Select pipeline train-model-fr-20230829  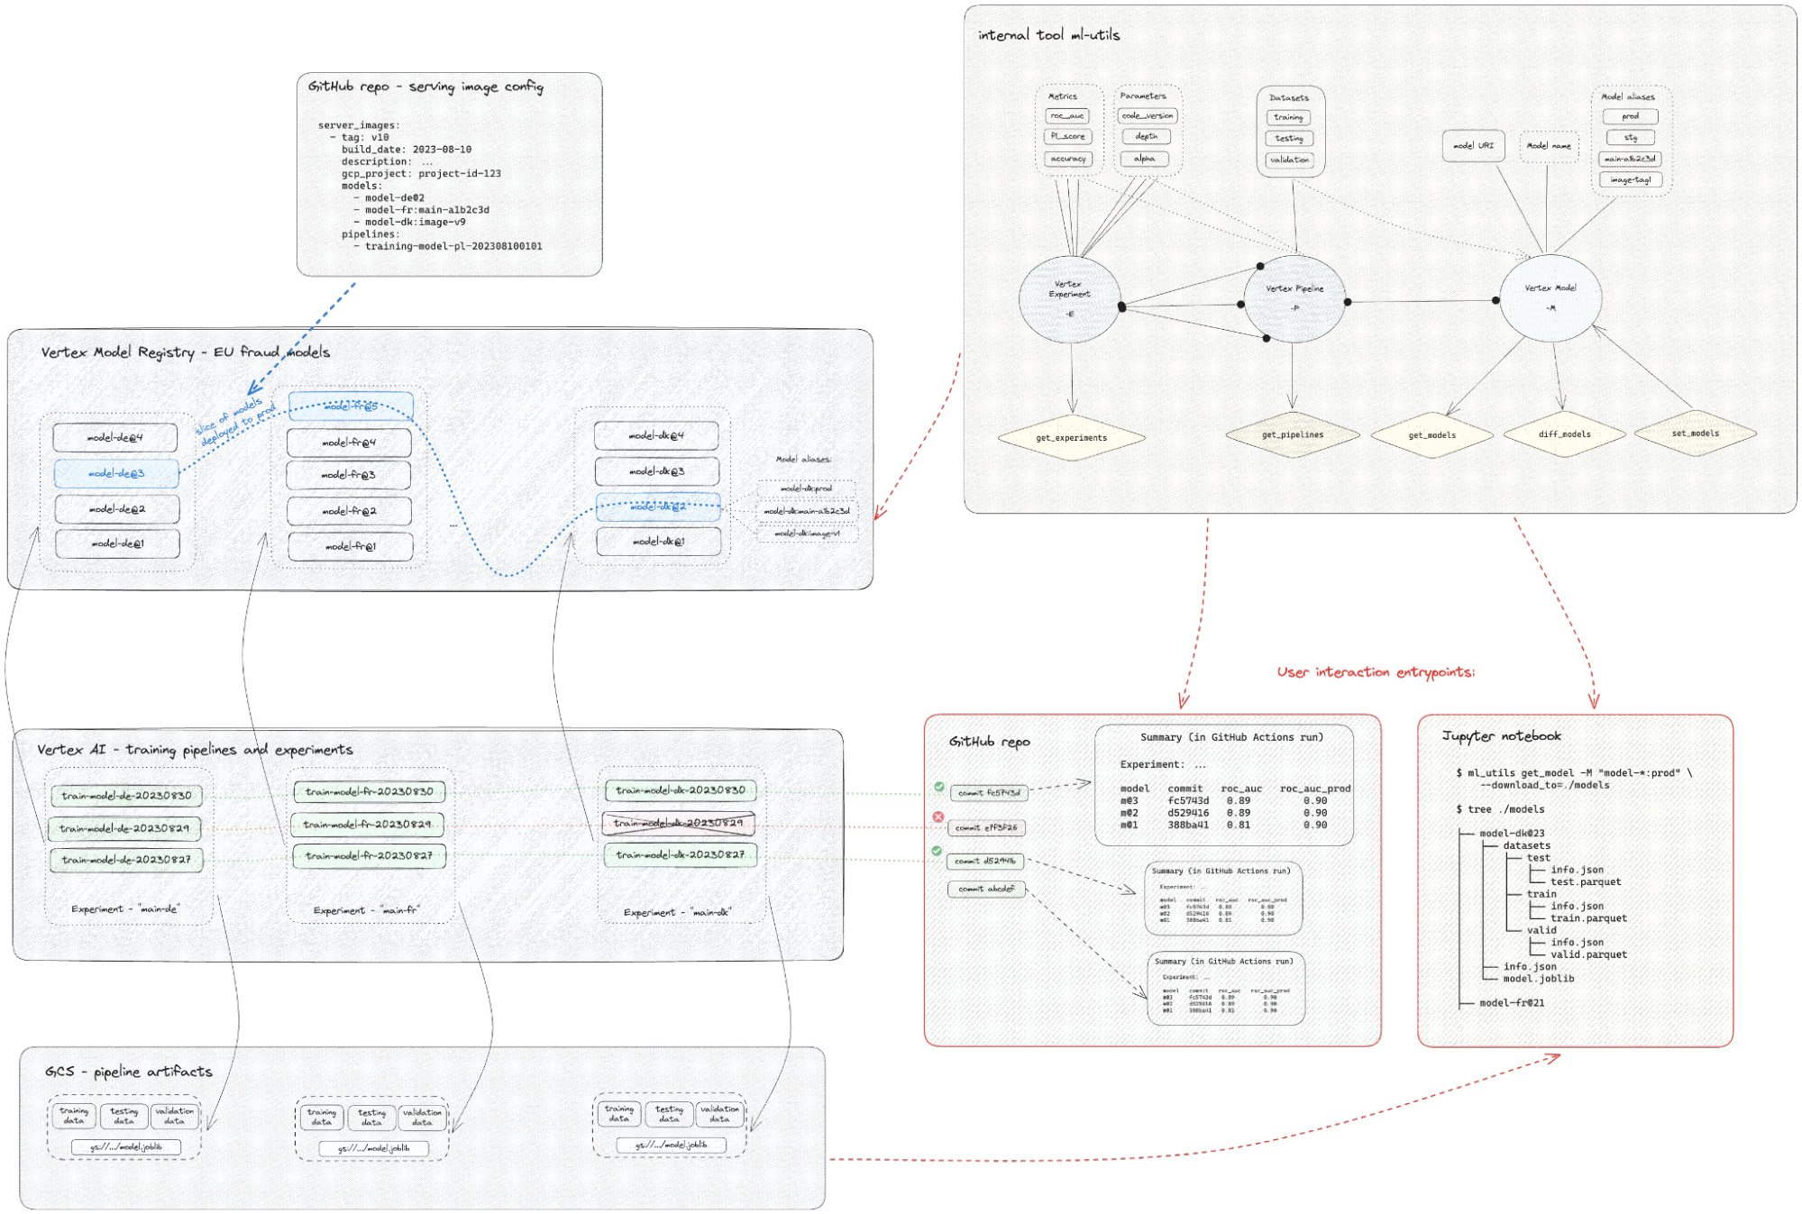pos(367,825)
